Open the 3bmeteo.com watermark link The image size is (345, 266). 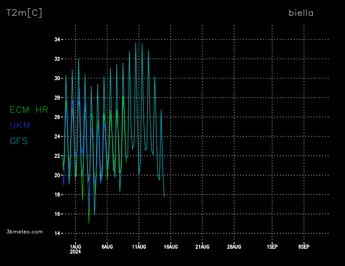[25, 232]
